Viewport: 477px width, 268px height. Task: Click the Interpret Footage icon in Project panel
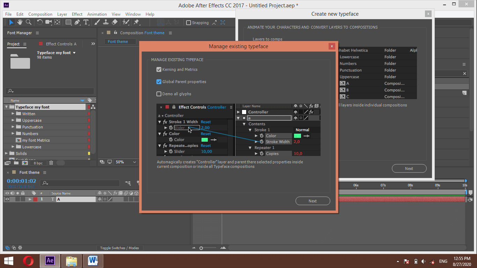pyautogui.click(x=8, y=163)
